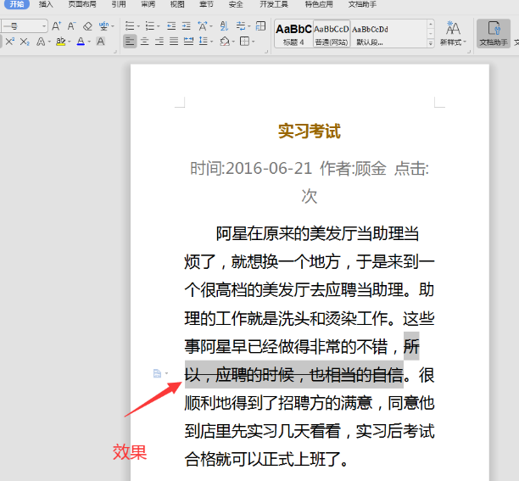Viewport: 519px width, 481px height.
Task: Click the numbered list icon
Action: (150, 25)
